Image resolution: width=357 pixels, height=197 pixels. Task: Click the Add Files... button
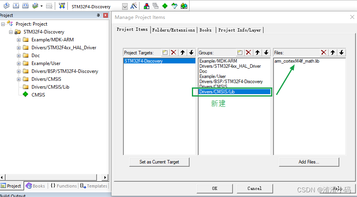point(309,162)
